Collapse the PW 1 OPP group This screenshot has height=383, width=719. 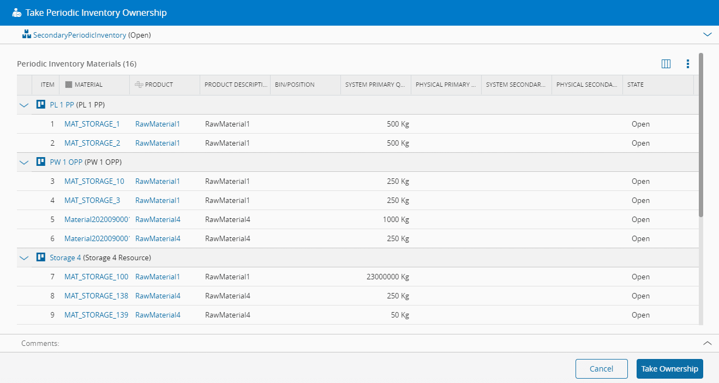(24, 162)
